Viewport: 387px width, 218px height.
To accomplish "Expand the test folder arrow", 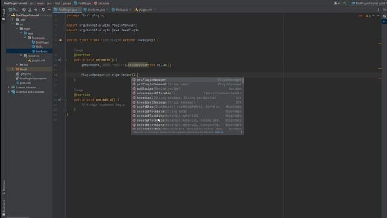I will point(17,65).
